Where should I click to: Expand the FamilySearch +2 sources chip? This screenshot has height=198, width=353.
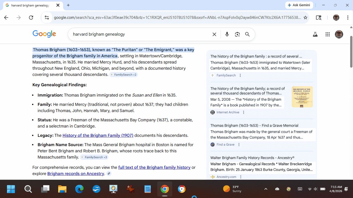(x=123, y=75)
